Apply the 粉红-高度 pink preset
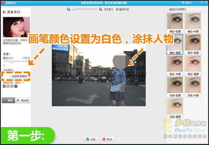The height and width of the screenshot is (145, 209). 193,66
